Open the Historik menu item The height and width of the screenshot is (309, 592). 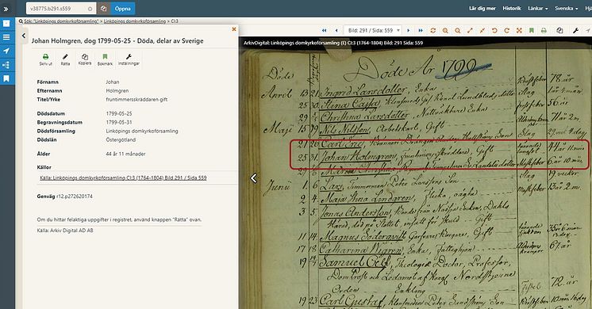click(512, 8)
